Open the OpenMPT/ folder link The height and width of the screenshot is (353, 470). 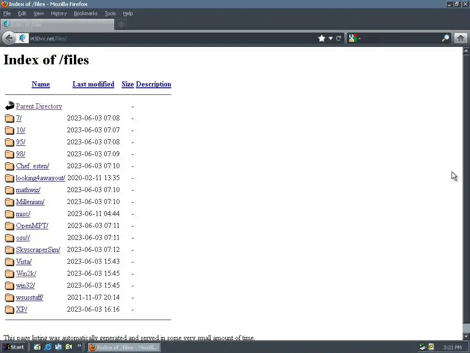click(x=32, y=226)
